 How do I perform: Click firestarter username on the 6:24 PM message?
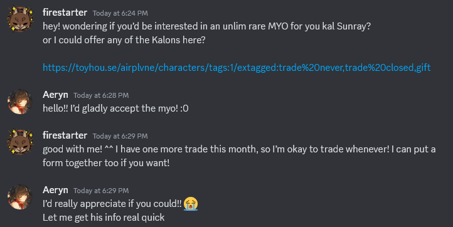tap(65, 13)
